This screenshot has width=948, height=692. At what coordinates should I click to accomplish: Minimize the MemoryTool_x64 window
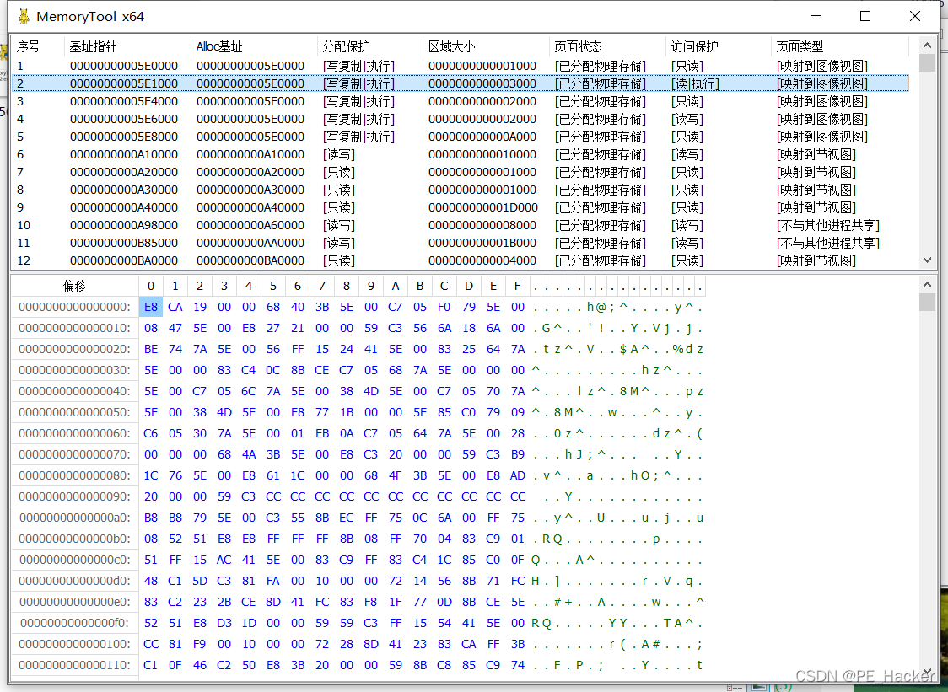pyautogui.click(x=816, y=16)
